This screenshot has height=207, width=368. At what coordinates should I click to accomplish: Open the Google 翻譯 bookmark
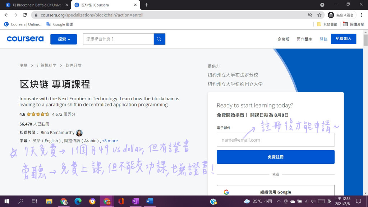point(60,24)
